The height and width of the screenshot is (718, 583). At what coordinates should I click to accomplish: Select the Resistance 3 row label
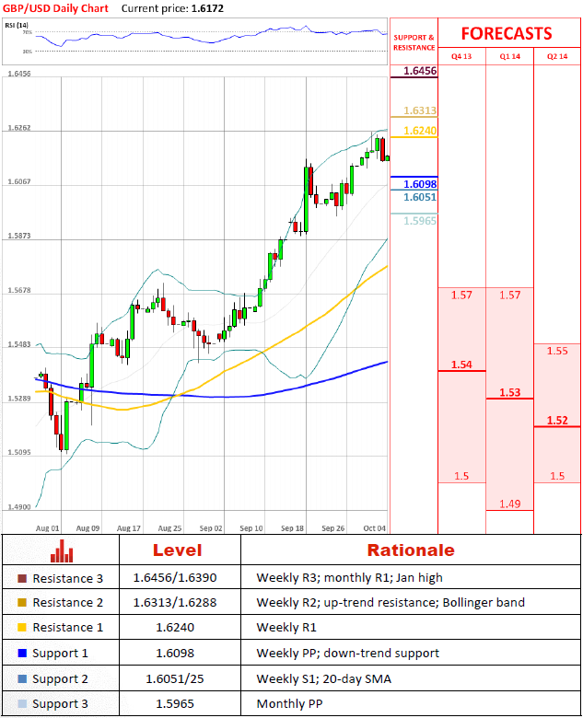click(68, 578)
